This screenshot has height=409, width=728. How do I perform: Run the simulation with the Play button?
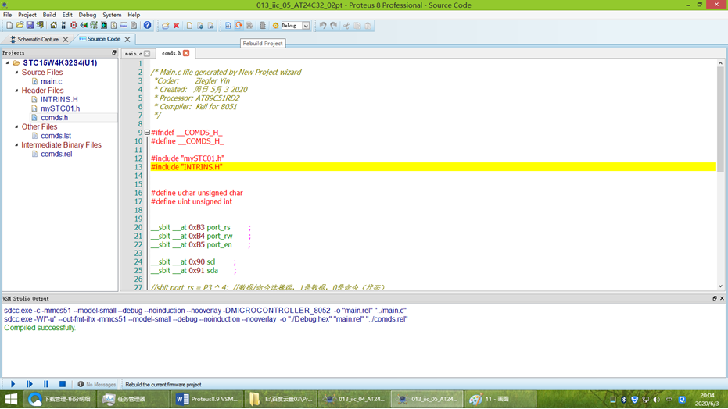tap(13, 384)
